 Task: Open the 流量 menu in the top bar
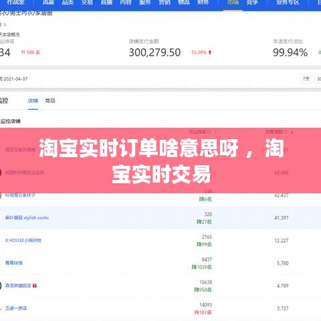pos(48,3)
